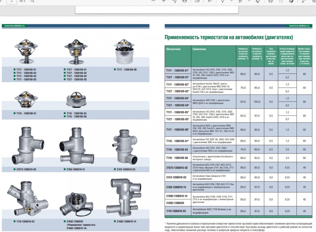This screenshot has width=316, height=232.
Task: Click the fit to width icon
Action: click(184, 1)
